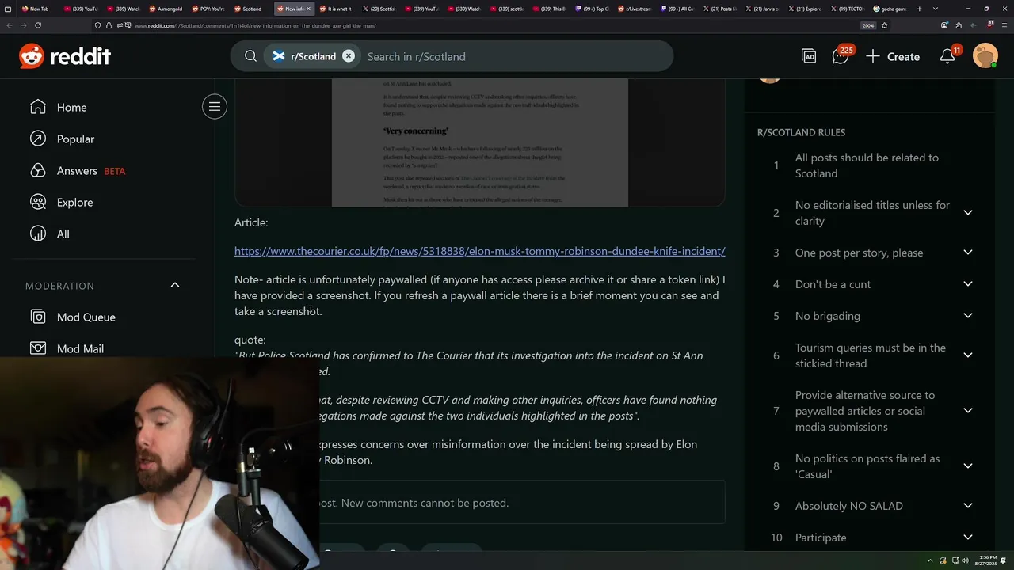Open a new browser tab
The image size is (1014, 570).
pos(919,9)
